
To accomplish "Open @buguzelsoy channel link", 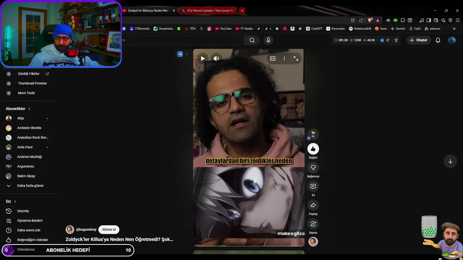I will 86,230.
